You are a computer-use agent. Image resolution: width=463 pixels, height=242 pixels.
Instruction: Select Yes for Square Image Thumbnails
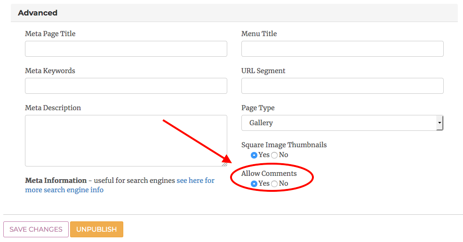[254, 155]
